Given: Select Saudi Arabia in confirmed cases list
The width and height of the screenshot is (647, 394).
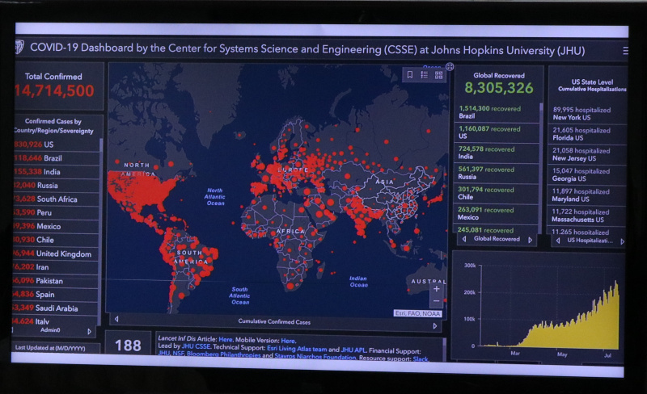Looking at the screenshot, I should point(57,308).
